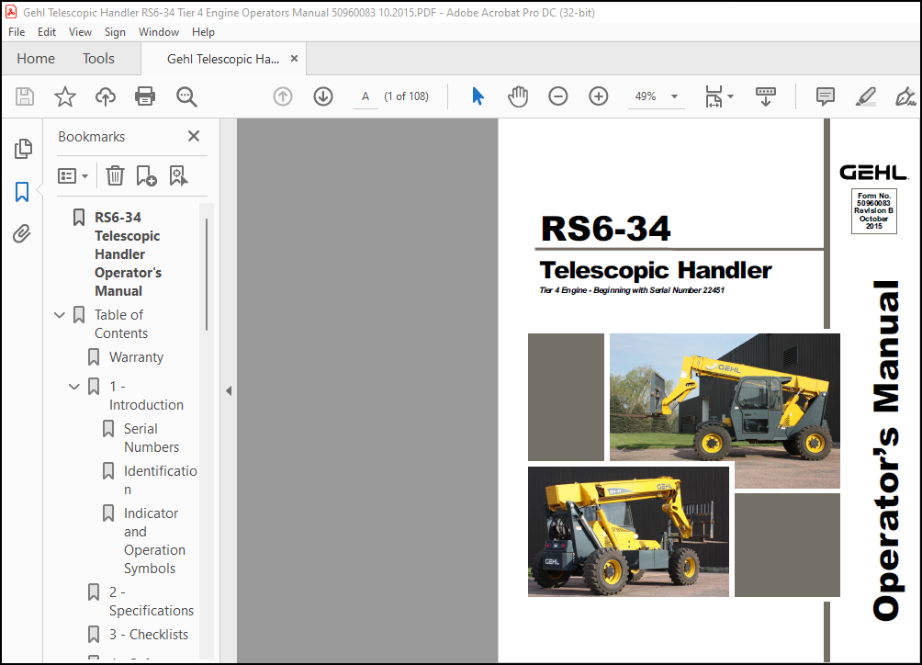Collapse navigation pane with left arrow handle
922x665 pixels.
(229, 391)
